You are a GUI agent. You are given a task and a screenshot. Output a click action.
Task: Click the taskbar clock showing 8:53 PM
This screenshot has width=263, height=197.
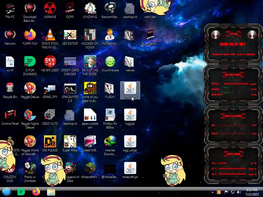(252, 192)
